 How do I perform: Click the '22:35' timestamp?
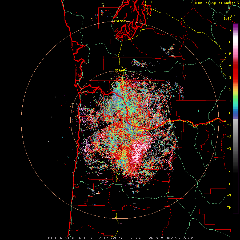188,238
